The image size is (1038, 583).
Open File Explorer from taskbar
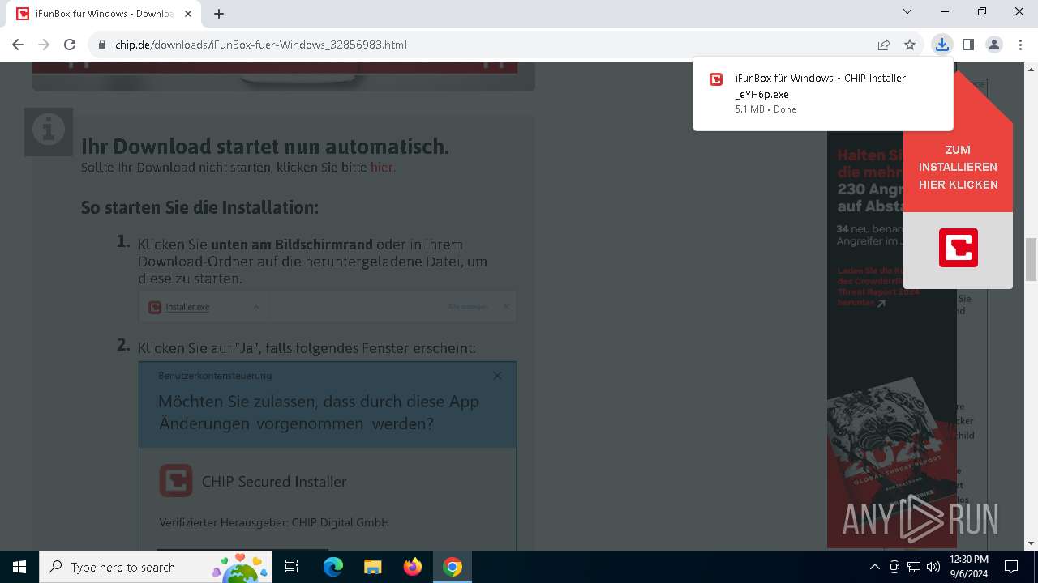[372, 567]
